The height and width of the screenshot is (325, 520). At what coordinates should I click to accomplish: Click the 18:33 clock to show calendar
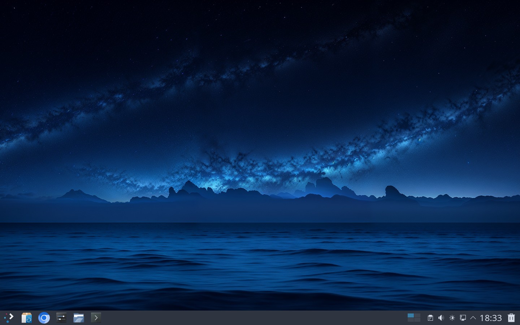click(x=491, y=318)
